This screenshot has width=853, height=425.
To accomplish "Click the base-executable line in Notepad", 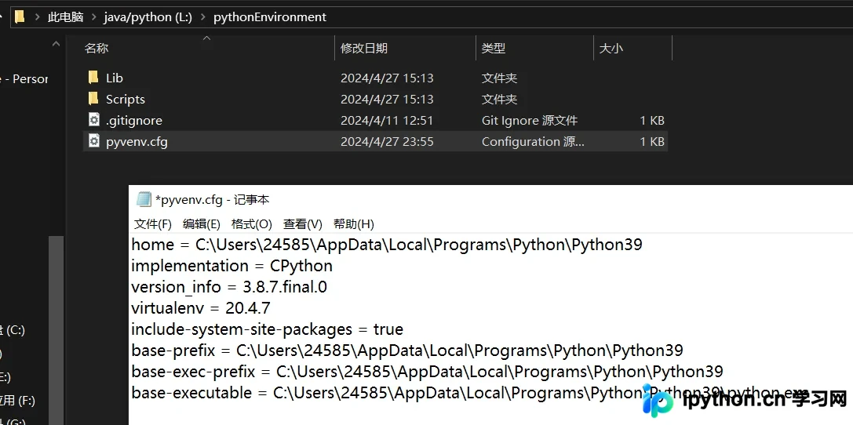I will pos(471,393).
